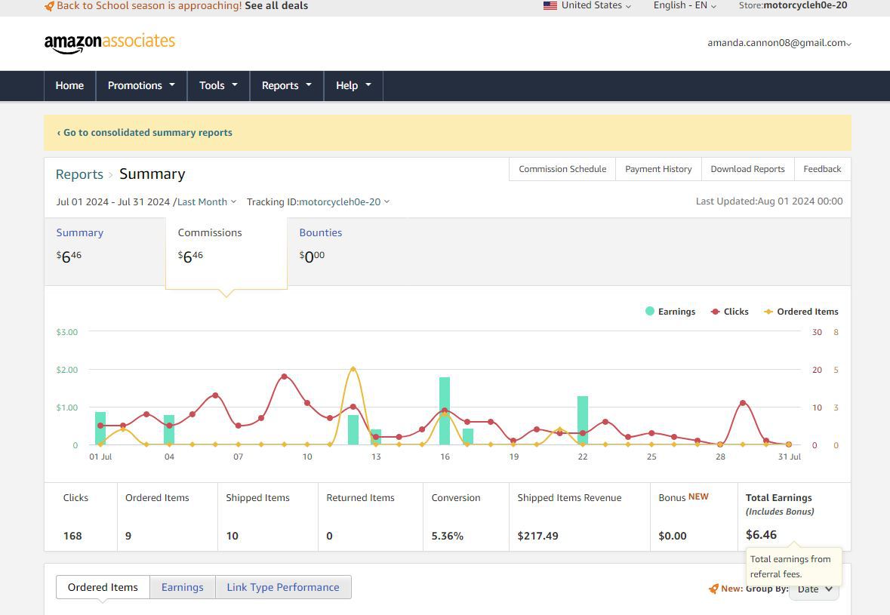Toggle the Earnings legend marker
890x615 pixels.
coord(650,311)
